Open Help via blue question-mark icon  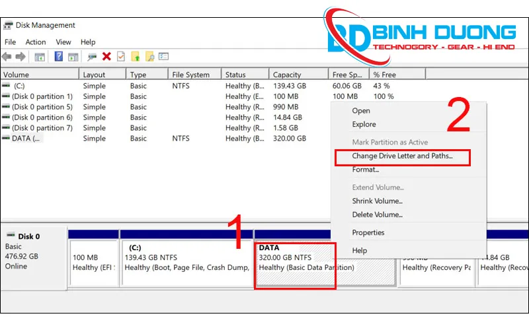[x=59, y=56]
